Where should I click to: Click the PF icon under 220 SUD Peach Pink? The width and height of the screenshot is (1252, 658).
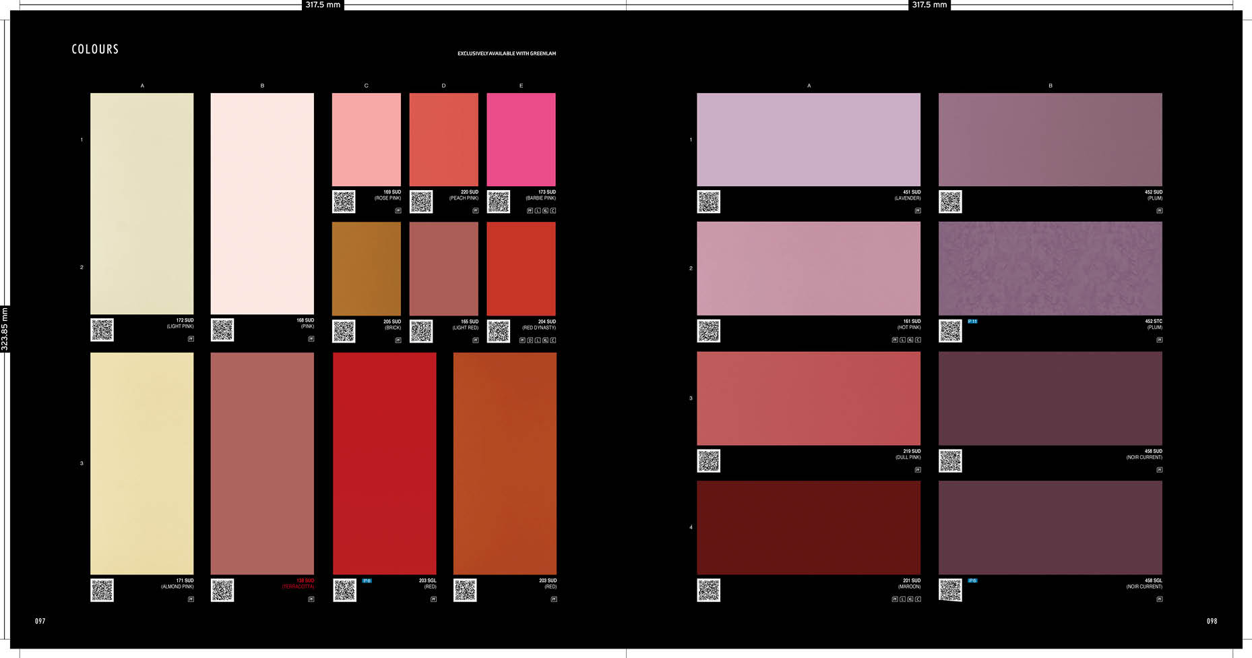(475, 211)
